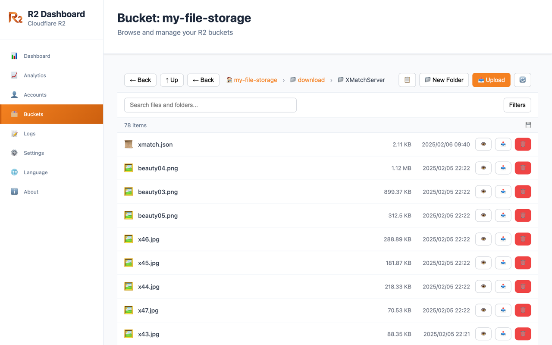Viewport: 552px width, 345px height.
Task: Show a preview of beauty05.png
Action: pyautogui.click(x=483, y=215)
